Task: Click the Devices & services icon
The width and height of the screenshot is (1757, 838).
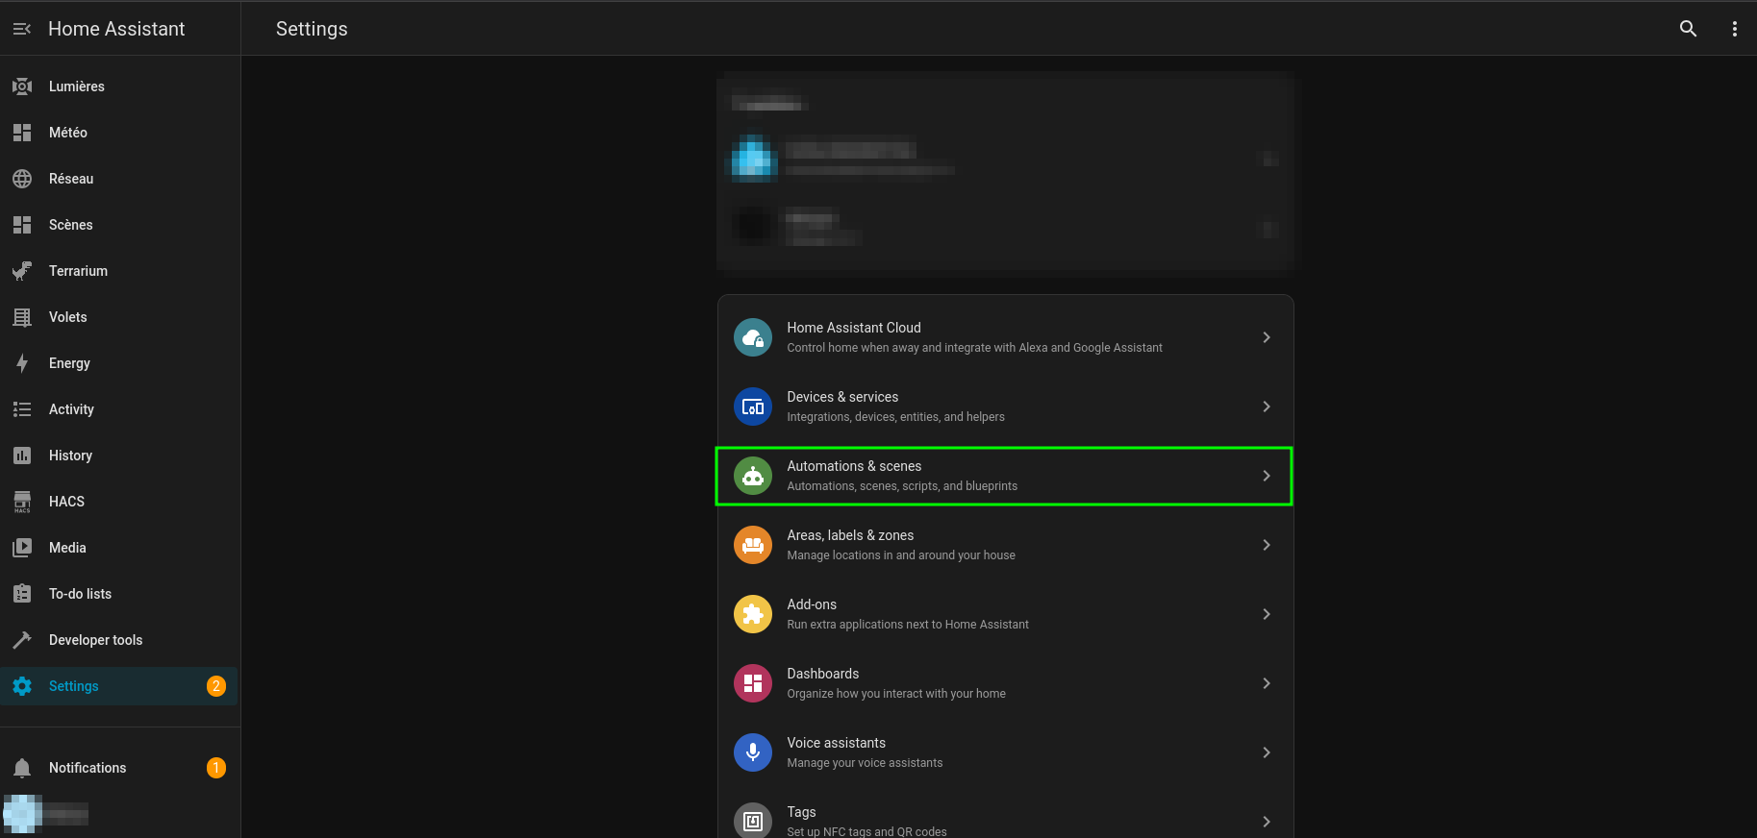Action: [x=752, y=407]
